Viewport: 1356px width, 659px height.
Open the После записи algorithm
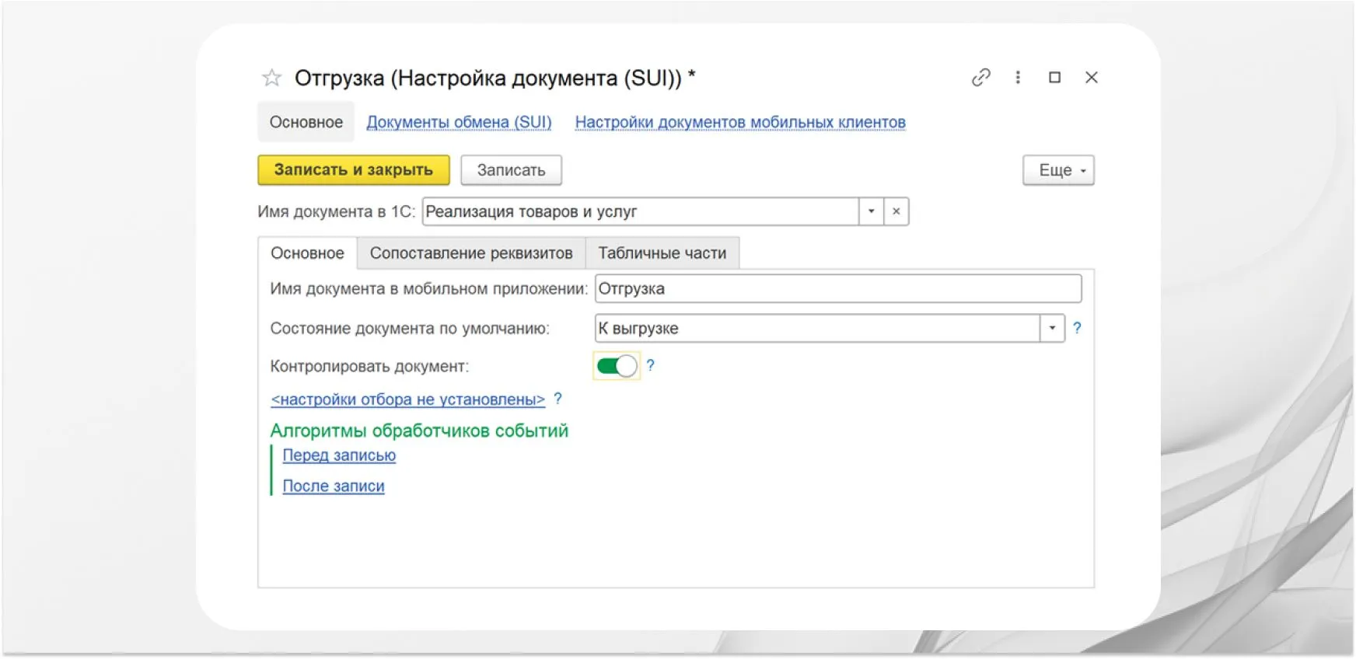(334, 486)
